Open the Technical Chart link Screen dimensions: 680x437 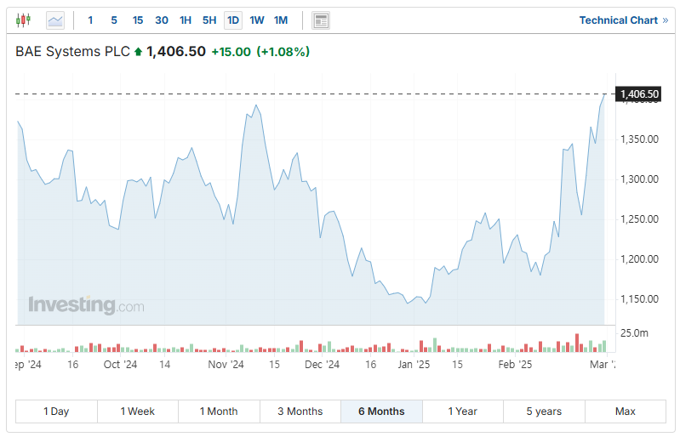pyautogui.click(x=624, y=20)
